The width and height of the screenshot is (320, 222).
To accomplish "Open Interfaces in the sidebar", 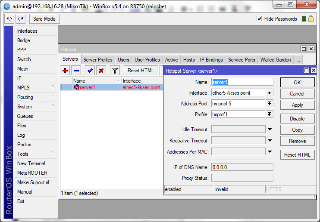I will point(35,31).
